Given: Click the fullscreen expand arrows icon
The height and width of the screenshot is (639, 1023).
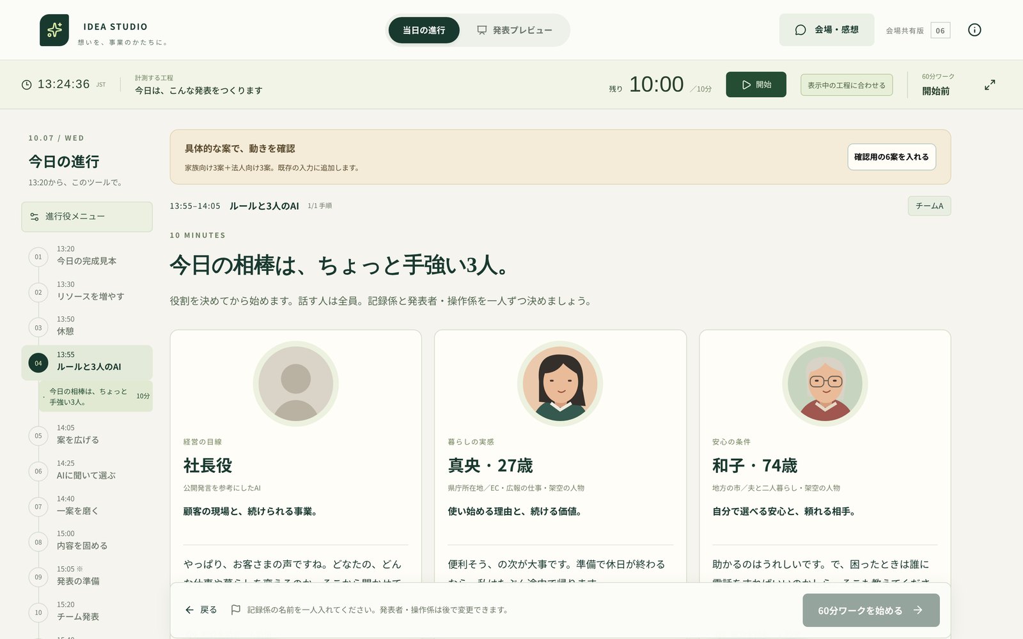Looking at the screenshot, I should pyautogui.click(x=990, y=84).
